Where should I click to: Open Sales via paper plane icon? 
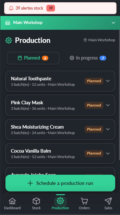pos(108,201)
